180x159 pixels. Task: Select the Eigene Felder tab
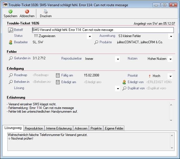[114, 128]
